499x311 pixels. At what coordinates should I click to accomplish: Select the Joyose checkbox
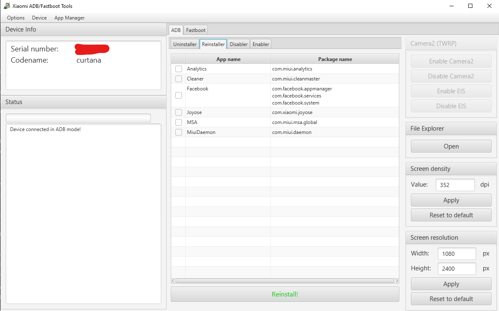tap(179, 112)
